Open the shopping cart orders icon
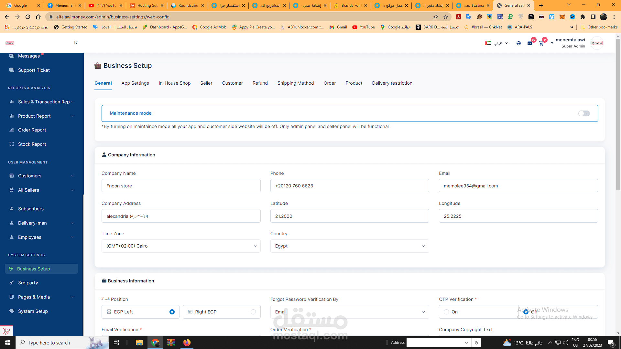 coord(541,43)
